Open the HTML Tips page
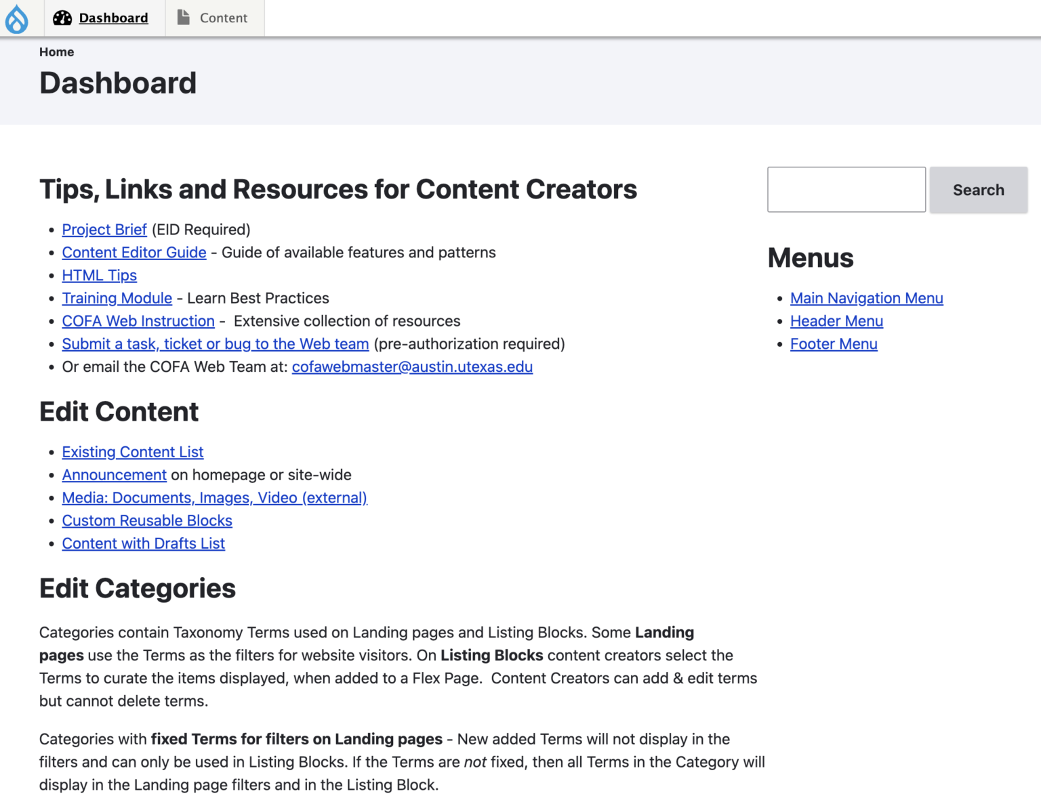The height and width of the screenshot is (802, 1041). [99, 275]
